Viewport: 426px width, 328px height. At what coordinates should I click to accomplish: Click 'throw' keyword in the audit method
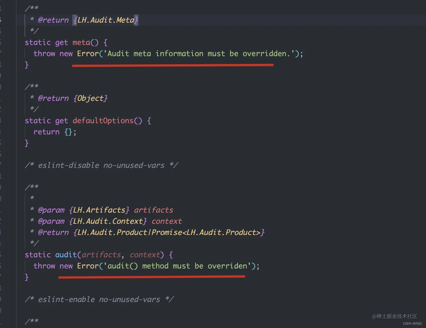pyautogui.click(x=44, y=266)
